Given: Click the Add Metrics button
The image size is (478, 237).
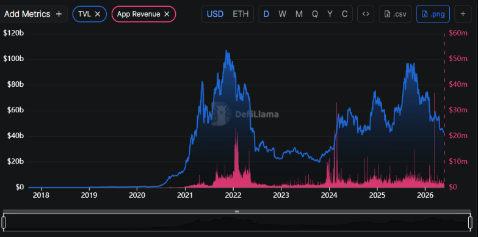Looking at the screenshot, I should tap(33, 14).
